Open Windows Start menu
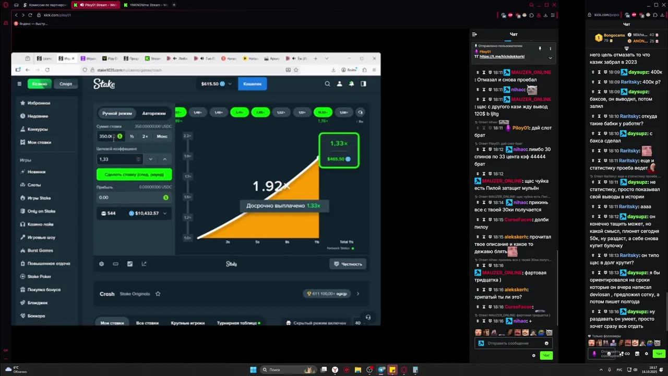The image size is (668, 376). tap(253, 370)
